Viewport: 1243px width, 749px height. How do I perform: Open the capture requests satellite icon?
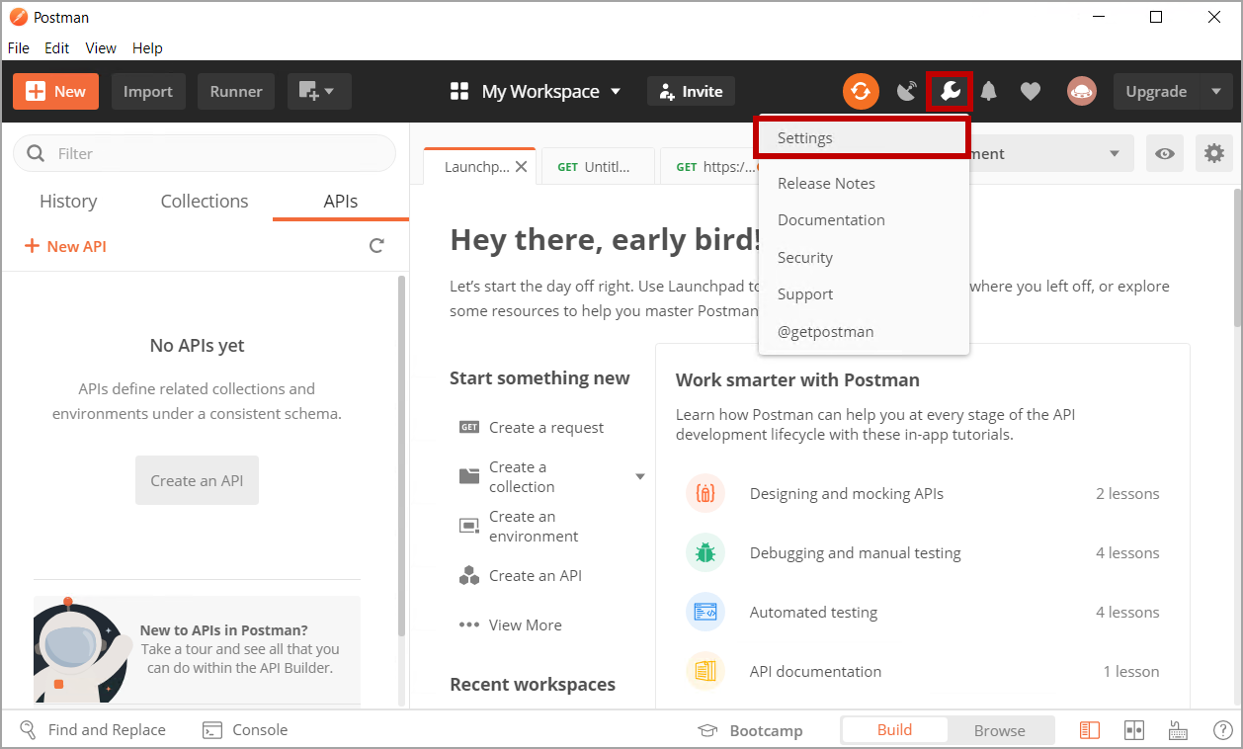pos(906,91)
